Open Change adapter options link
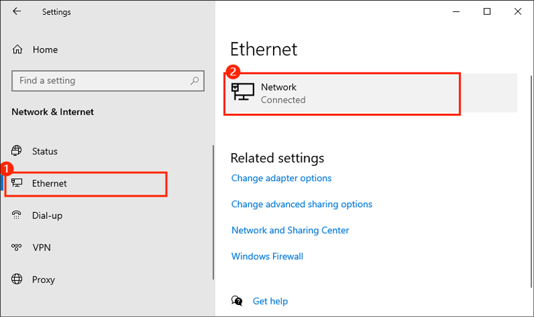534x317 pixels. tap(281, 178)
